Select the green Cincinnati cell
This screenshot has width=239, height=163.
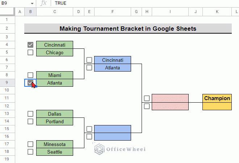55,45
